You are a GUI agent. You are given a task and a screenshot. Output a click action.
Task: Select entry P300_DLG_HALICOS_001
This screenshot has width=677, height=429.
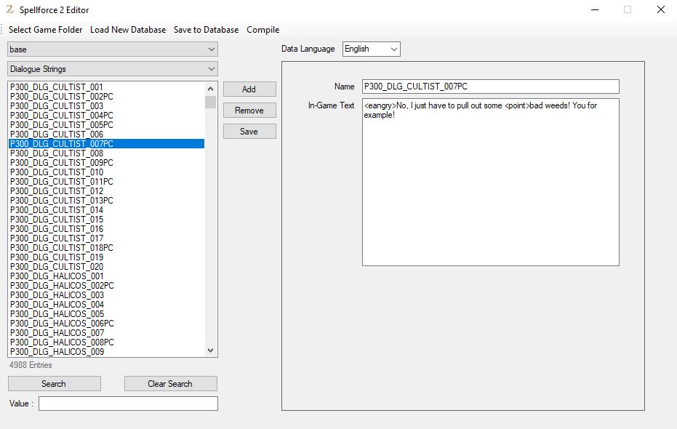106,276
